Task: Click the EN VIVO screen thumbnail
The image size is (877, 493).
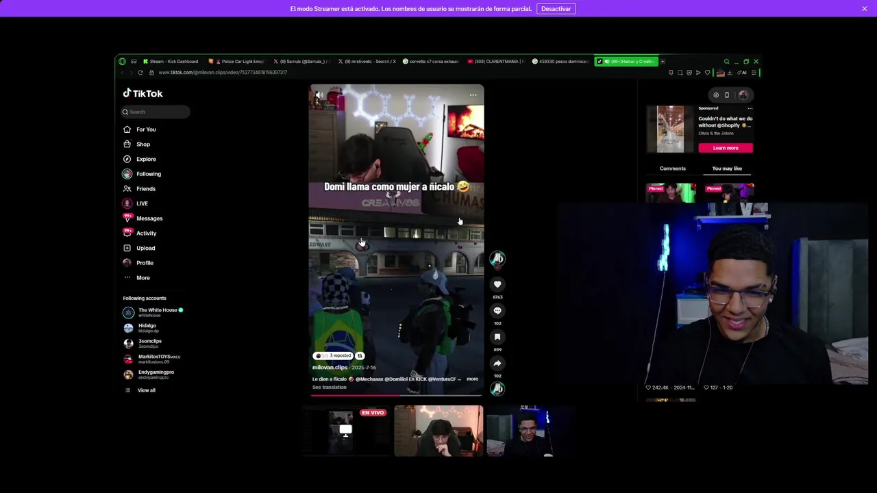Action: pos(346,431)
